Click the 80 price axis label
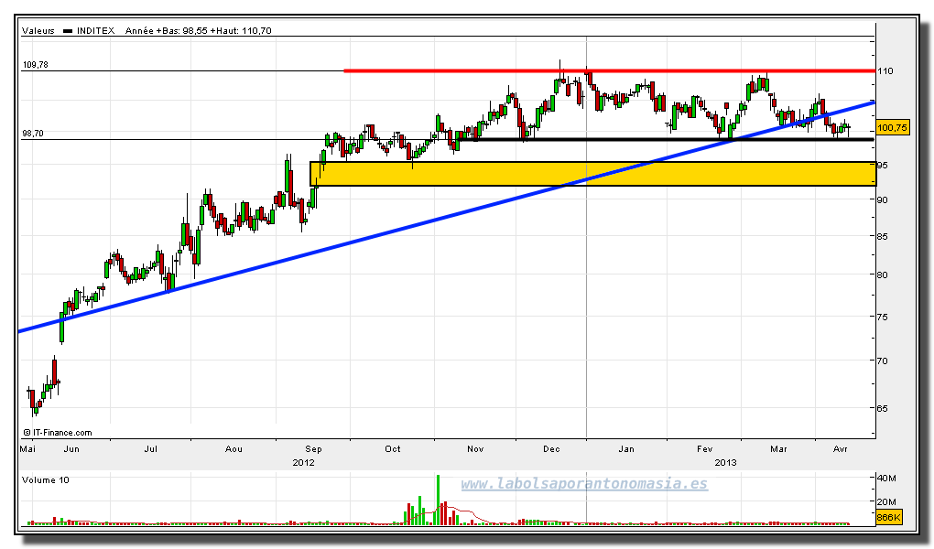Screen dimensions: 934x549 point(882,275)
